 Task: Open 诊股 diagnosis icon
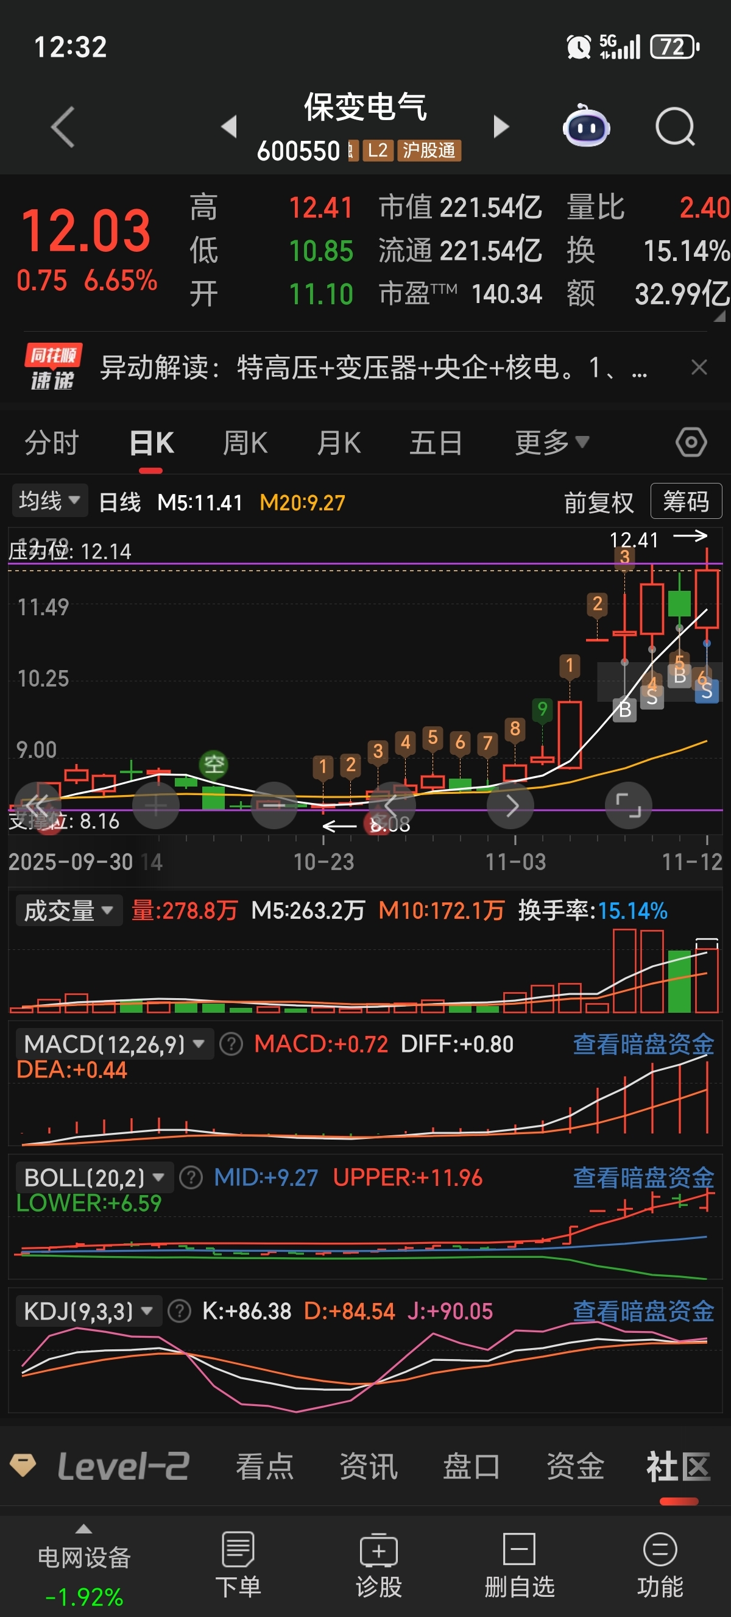[379, 1549]
